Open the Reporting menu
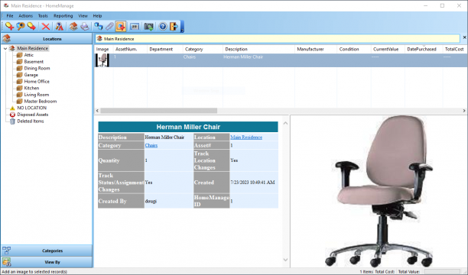 63,16
